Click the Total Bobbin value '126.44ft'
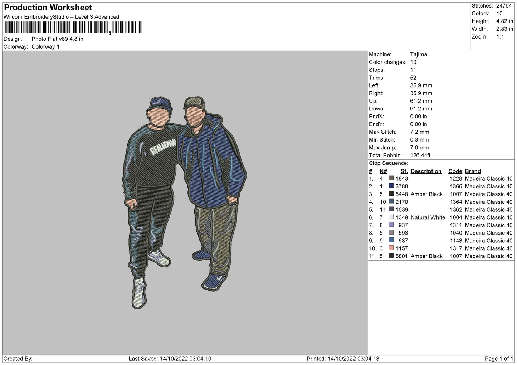517x365 pixels. [420, 156]
